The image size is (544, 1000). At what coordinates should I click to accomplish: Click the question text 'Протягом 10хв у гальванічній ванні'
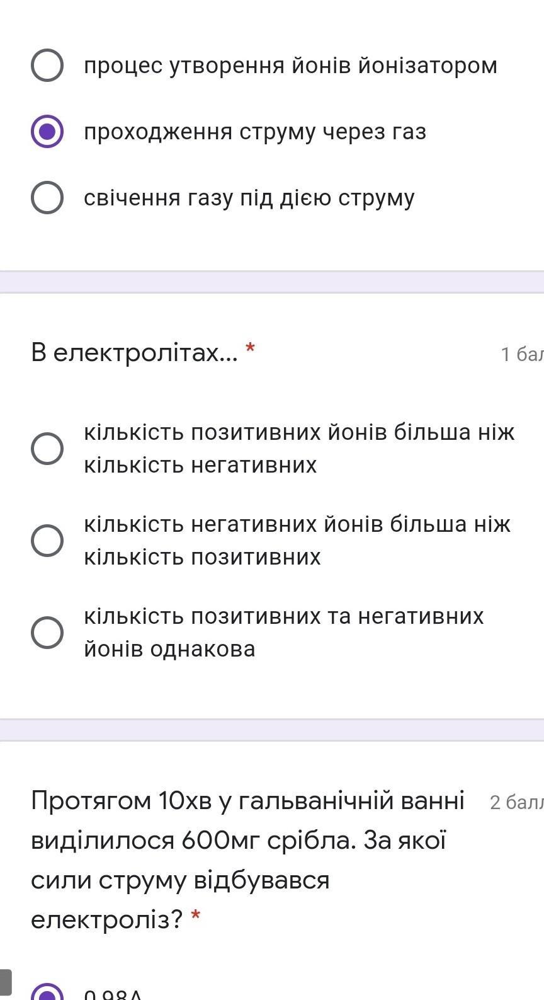247,801
